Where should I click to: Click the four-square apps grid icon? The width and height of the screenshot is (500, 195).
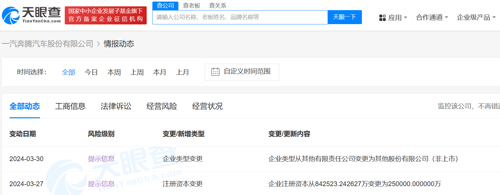(x=382, y=18)
